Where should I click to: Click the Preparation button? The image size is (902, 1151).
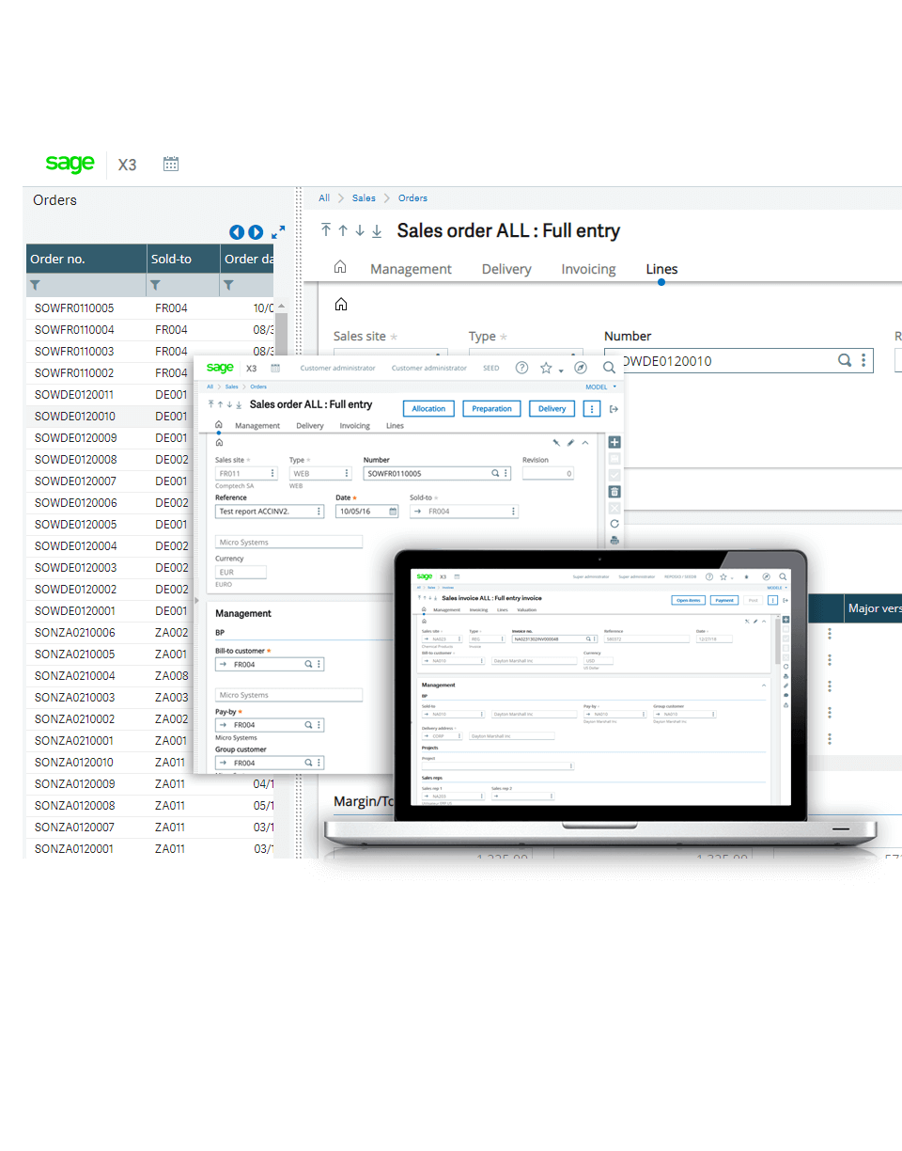(492, 409)
